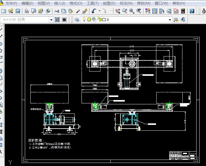Click the Save (floppy disk) icon
The image size is (206, 166).
(x=18, y=11)
